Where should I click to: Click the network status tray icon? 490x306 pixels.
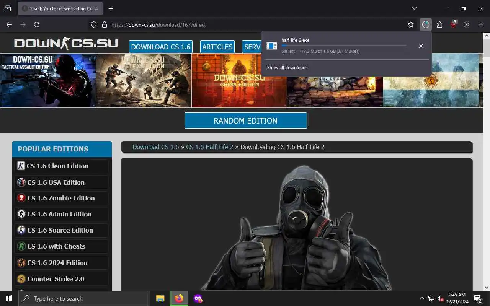point(431,298)
